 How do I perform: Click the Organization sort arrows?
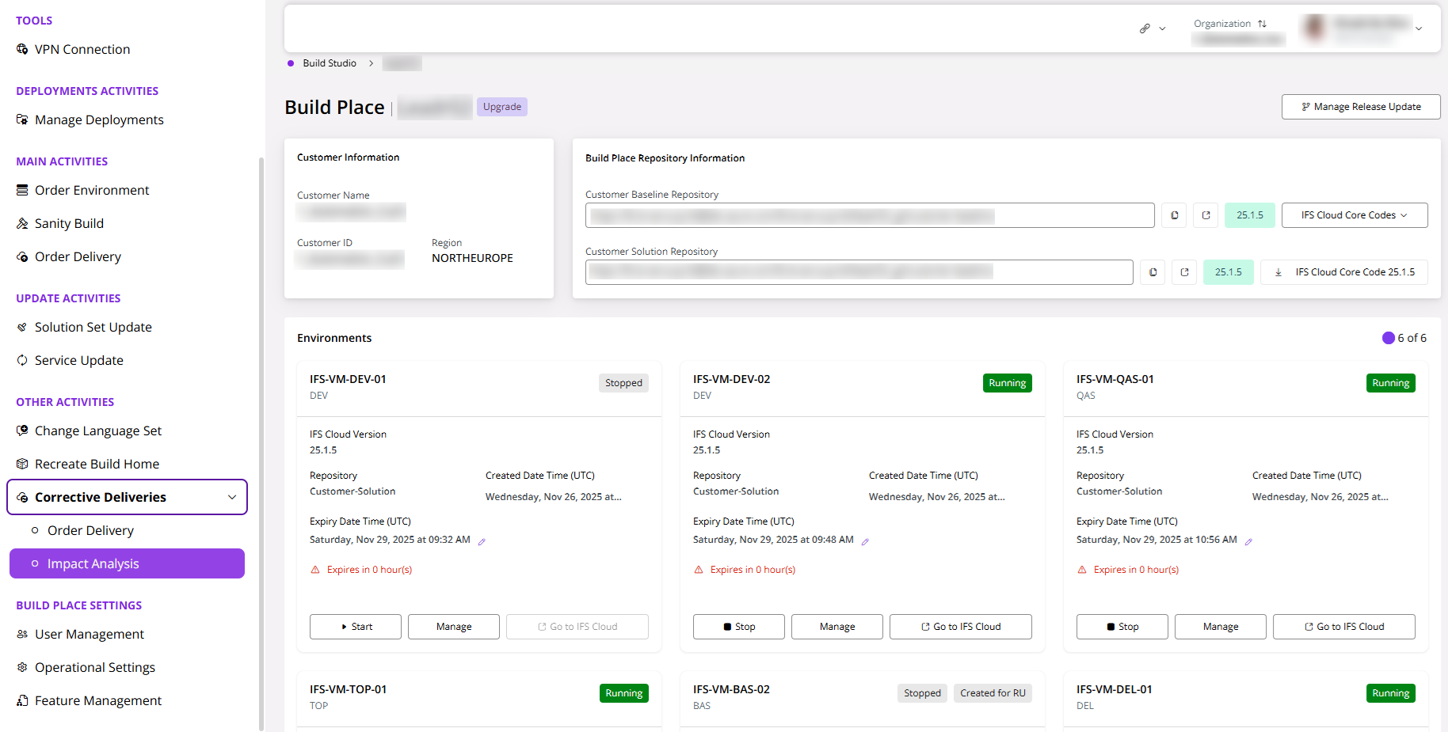pos(1262,24)
